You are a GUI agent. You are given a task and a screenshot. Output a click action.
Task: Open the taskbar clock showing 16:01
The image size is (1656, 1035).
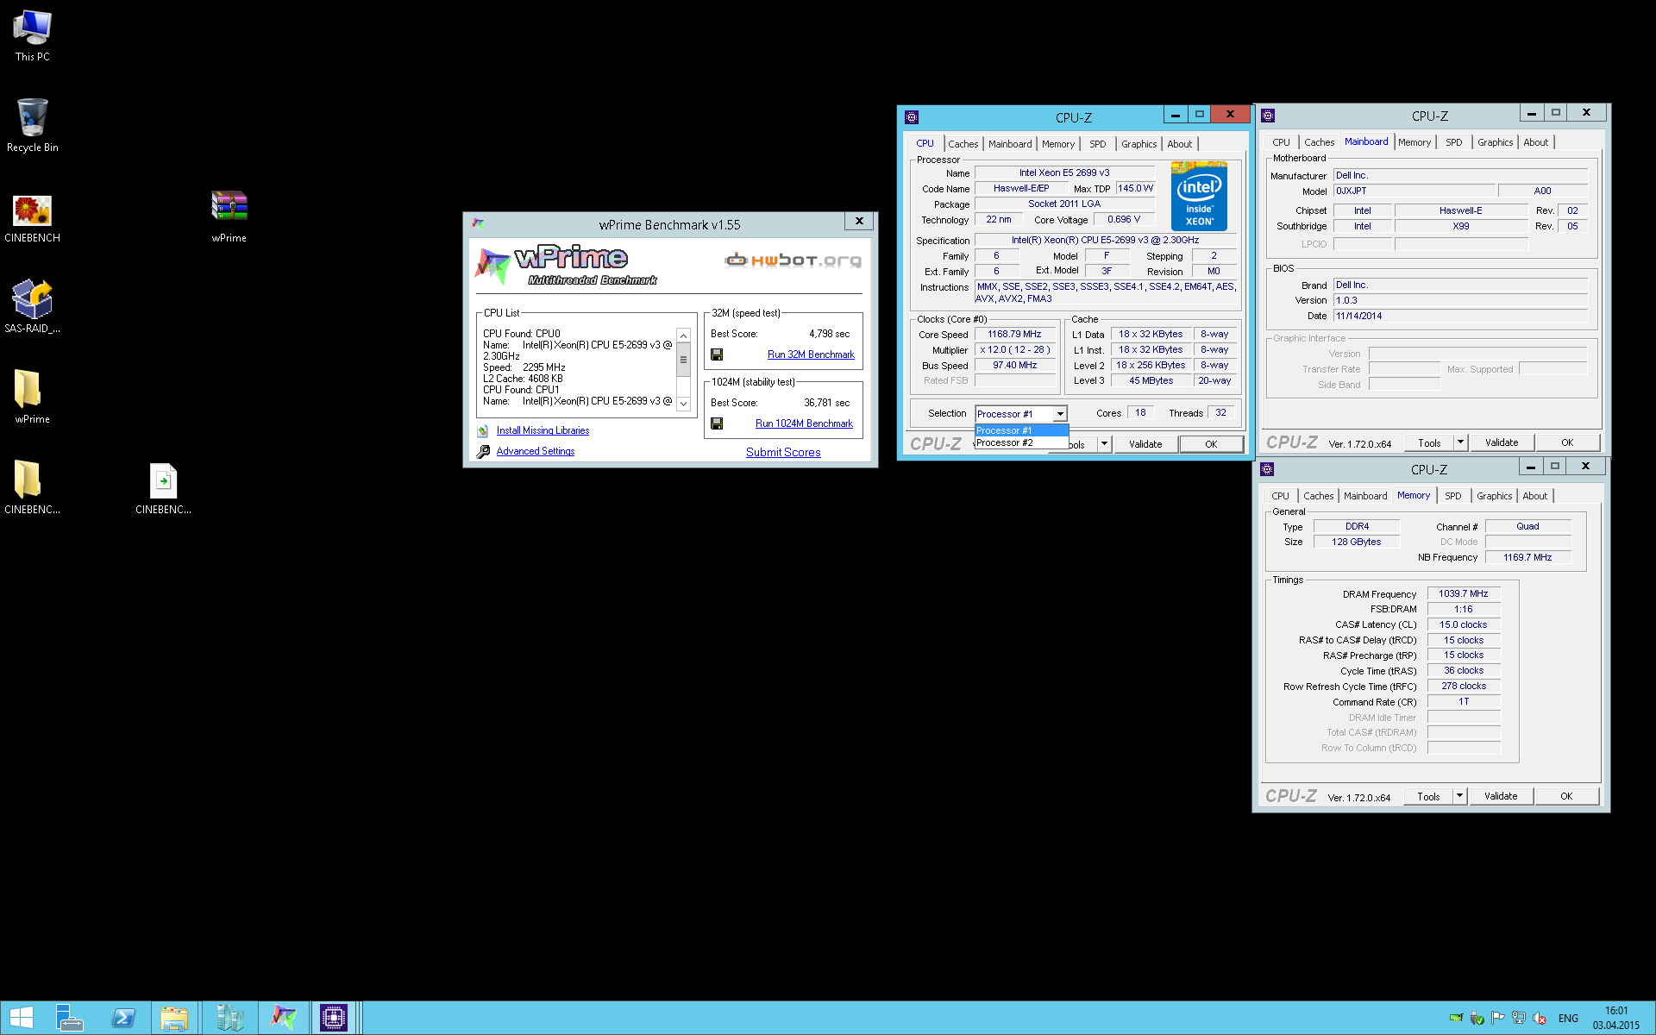[1616, 1018]
